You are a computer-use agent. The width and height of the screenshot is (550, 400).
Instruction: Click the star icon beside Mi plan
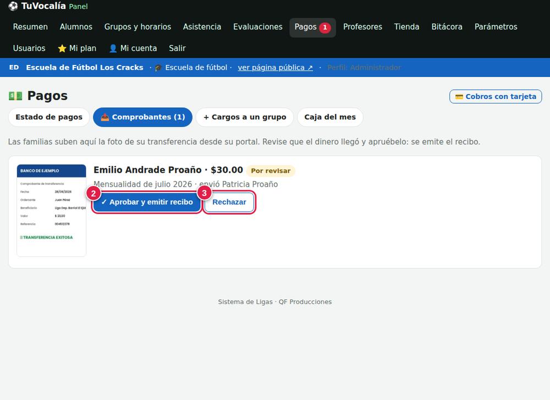pyautogui.click(x=62, y=48)
